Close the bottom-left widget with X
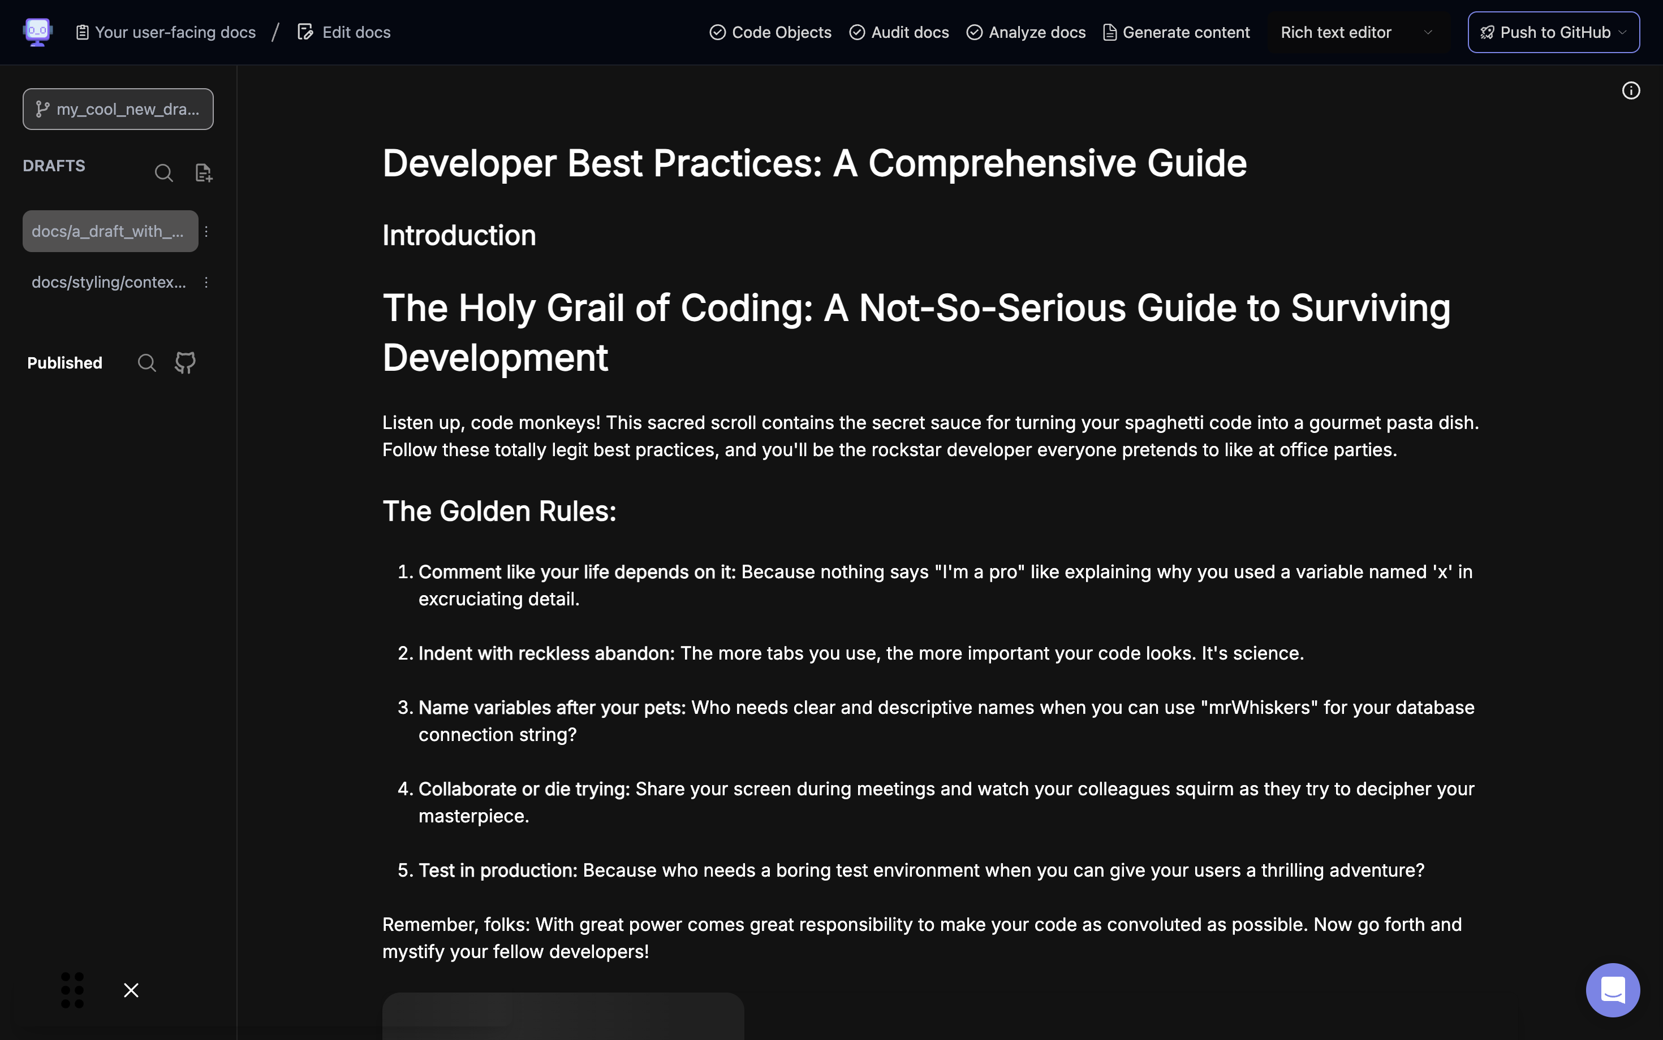This screenshot has height=1040, width=1663. [131, 990]
